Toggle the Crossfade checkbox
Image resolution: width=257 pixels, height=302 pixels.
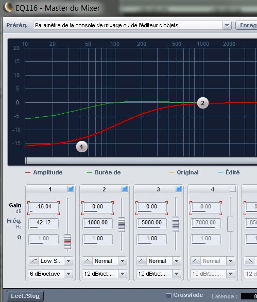[x=169, y=295]
